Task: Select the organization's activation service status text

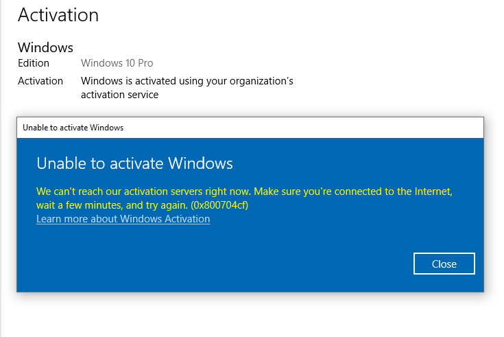Action: [187, 88]
